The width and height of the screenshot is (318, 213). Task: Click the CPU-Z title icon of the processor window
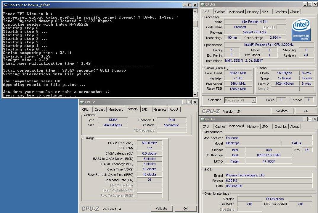point(203,4)
